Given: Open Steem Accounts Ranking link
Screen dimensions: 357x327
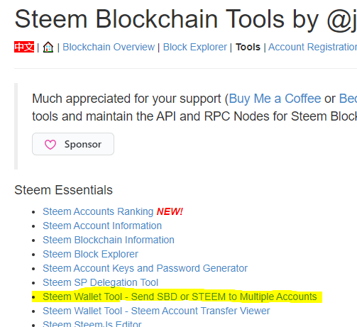Looking at the screenshot, I should [98, 211].
